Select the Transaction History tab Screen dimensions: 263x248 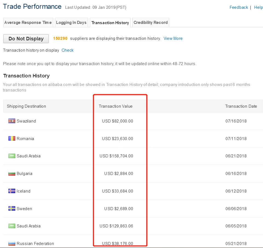(110, 23)
